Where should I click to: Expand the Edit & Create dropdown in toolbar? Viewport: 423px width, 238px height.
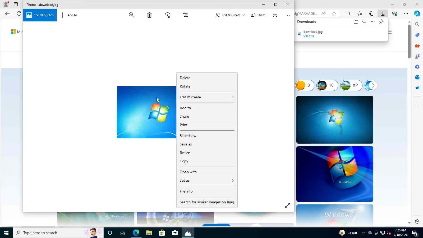coord(230,15)
